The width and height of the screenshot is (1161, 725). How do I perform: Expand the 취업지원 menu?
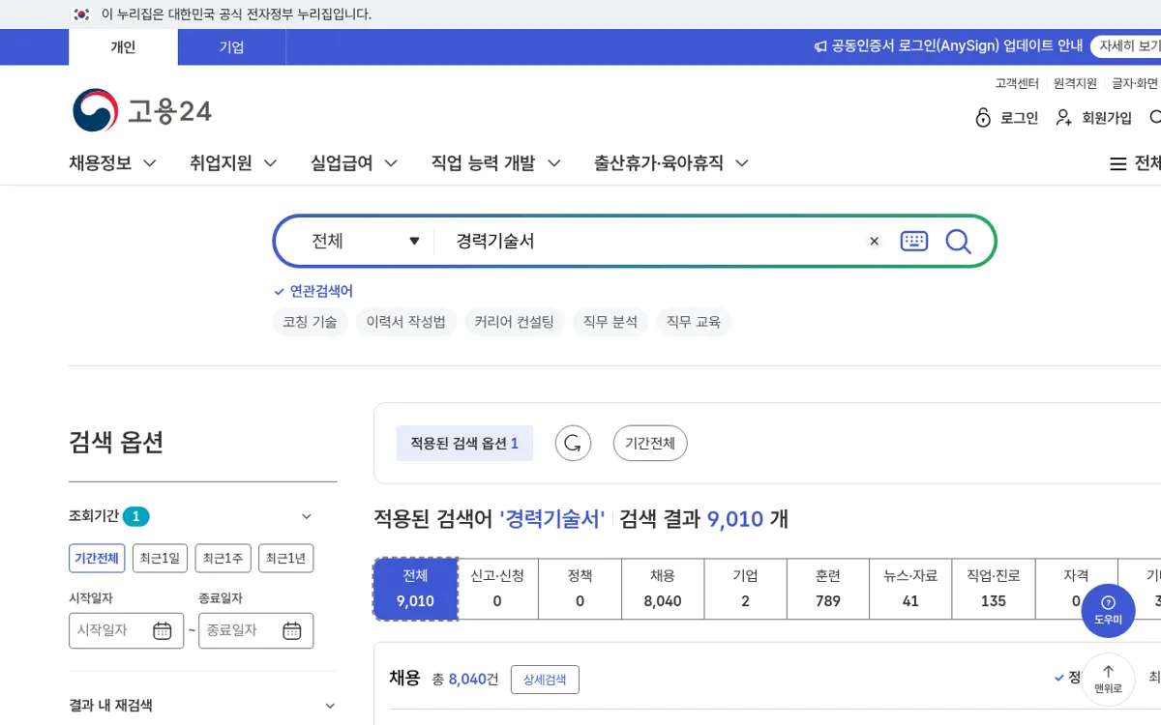click(233, 163)
